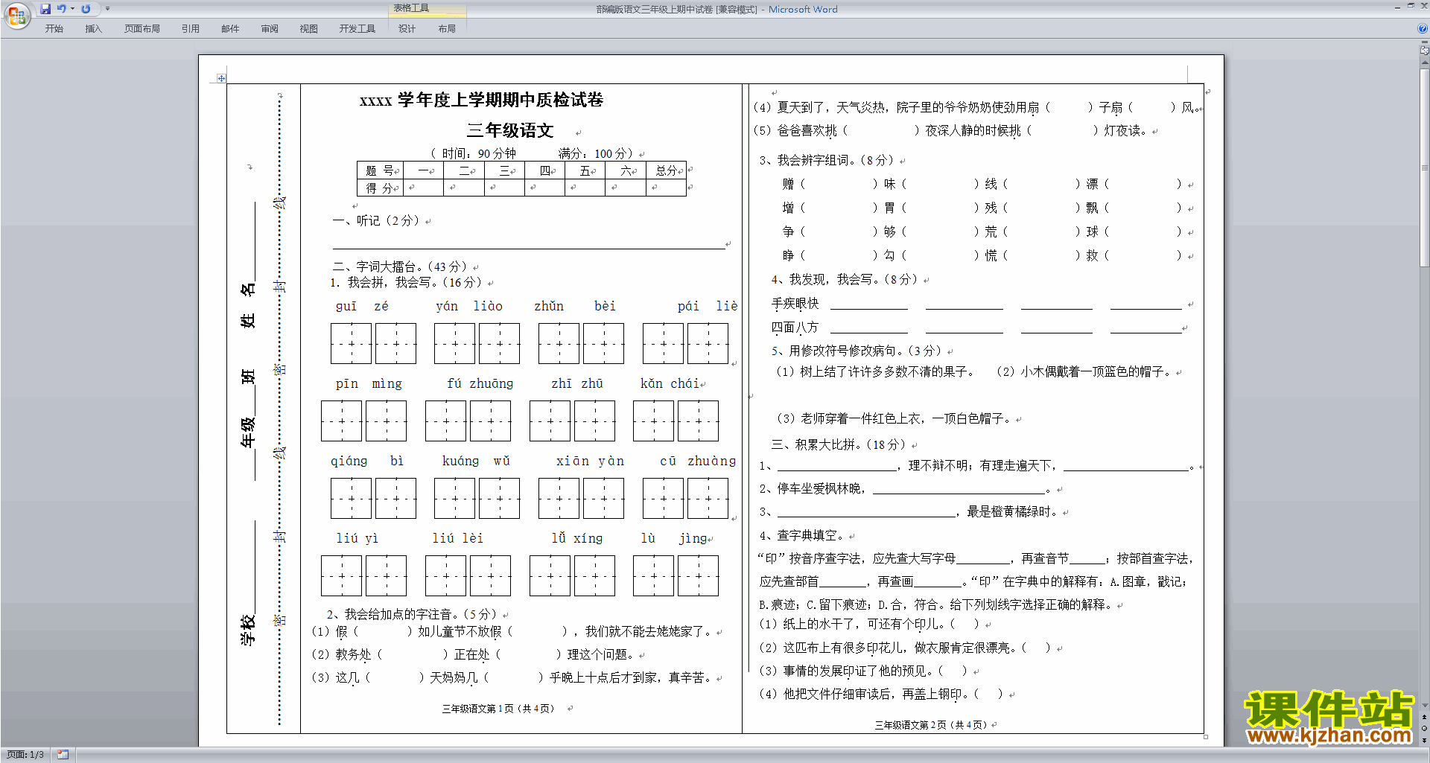Go to next page browse button
Screen dimensions: 1430x763
pyautogui.click(x=1425, y=740)
